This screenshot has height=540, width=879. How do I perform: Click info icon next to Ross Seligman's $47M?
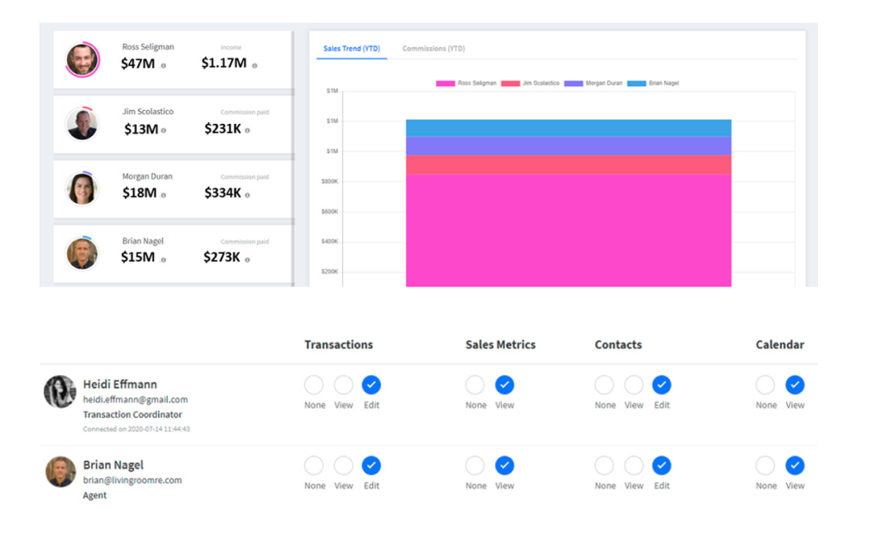click(x=163, y=65)
